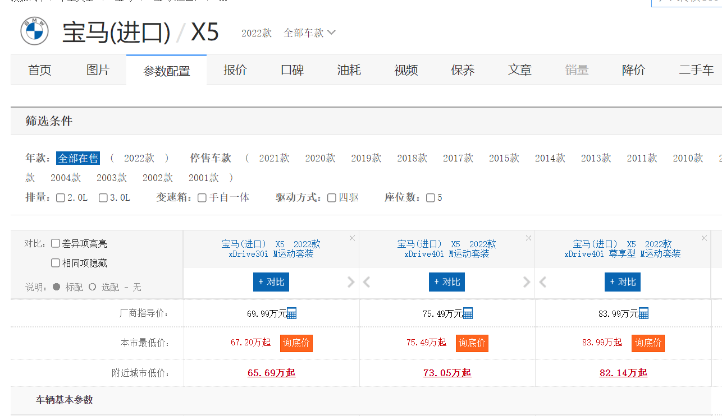Click the calculator icon next to 83.99万元

[643, 313]
